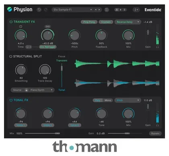Click the Tone knob
This screenshot has height=156, width=169.
[x=101, y=113]
